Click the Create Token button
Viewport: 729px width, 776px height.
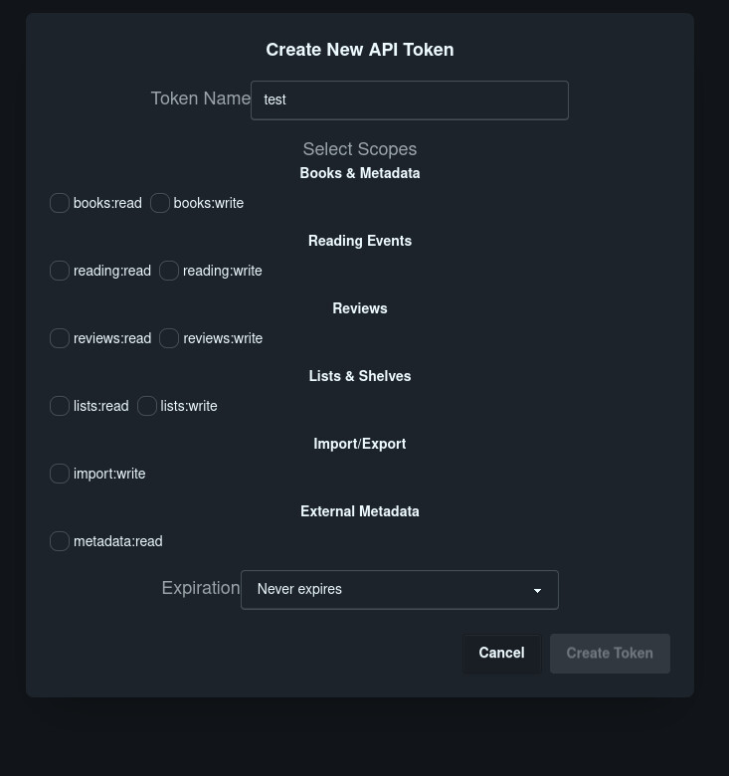pyautogui.click(x=610, y=654)
